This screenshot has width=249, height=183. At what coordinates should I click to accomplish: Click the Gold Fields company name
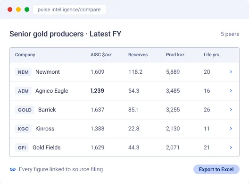click(x=47, y=148)
